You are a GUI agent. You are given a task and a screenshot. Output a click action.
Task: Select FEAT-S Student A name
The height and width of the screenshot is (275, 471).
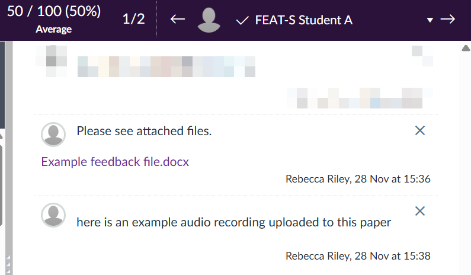[303, 21]
